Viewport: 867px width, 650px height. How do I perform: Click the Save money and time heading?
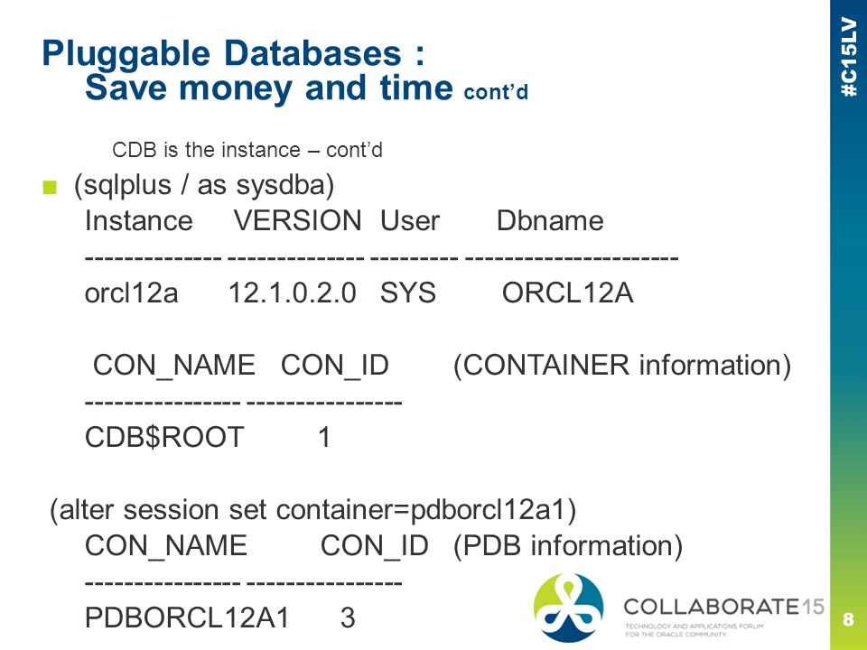point(269,88)
